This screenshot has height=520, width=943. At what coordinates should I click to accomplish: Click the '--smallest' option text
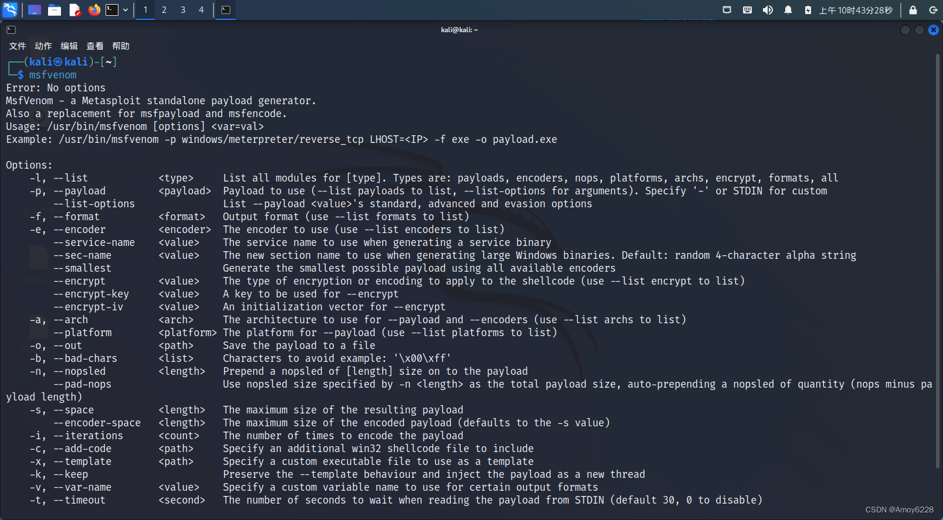pos(82,268)
